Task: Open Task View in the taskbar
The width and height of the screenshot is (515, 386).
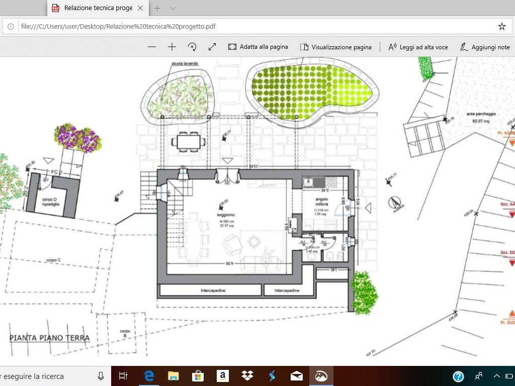Action: [123, 376]
